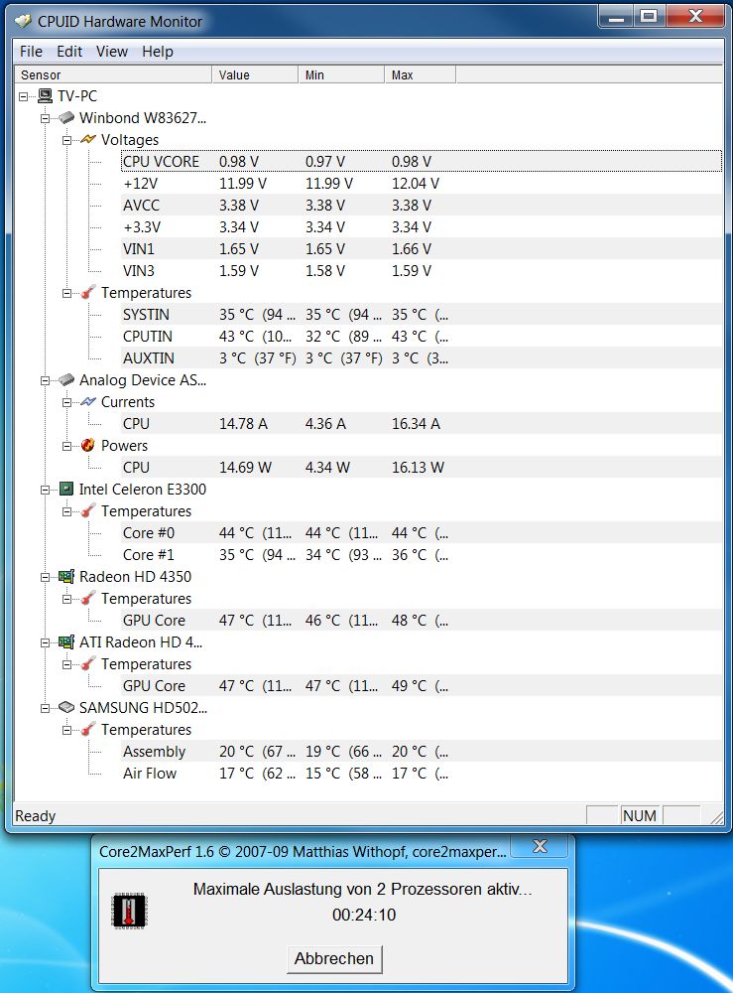Select the AVCC voltage row
This screenshot has width=733, height=993.
[422, 206]
